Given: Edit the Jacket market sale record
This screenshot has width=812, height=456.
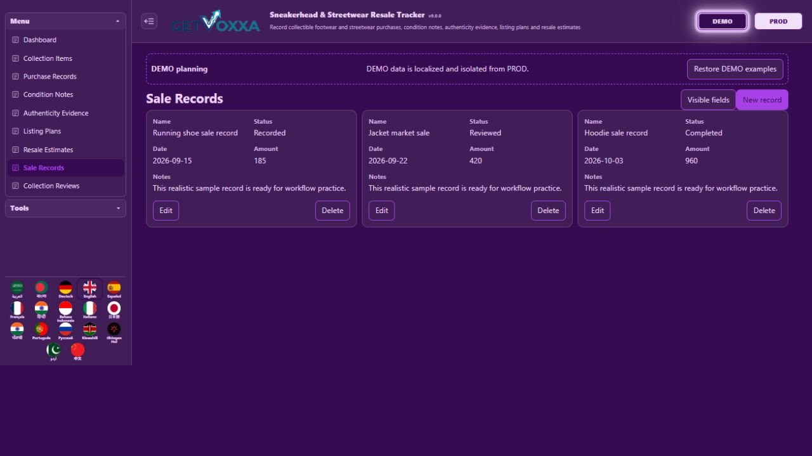Looking at the screenshot, I should [381, 211].
